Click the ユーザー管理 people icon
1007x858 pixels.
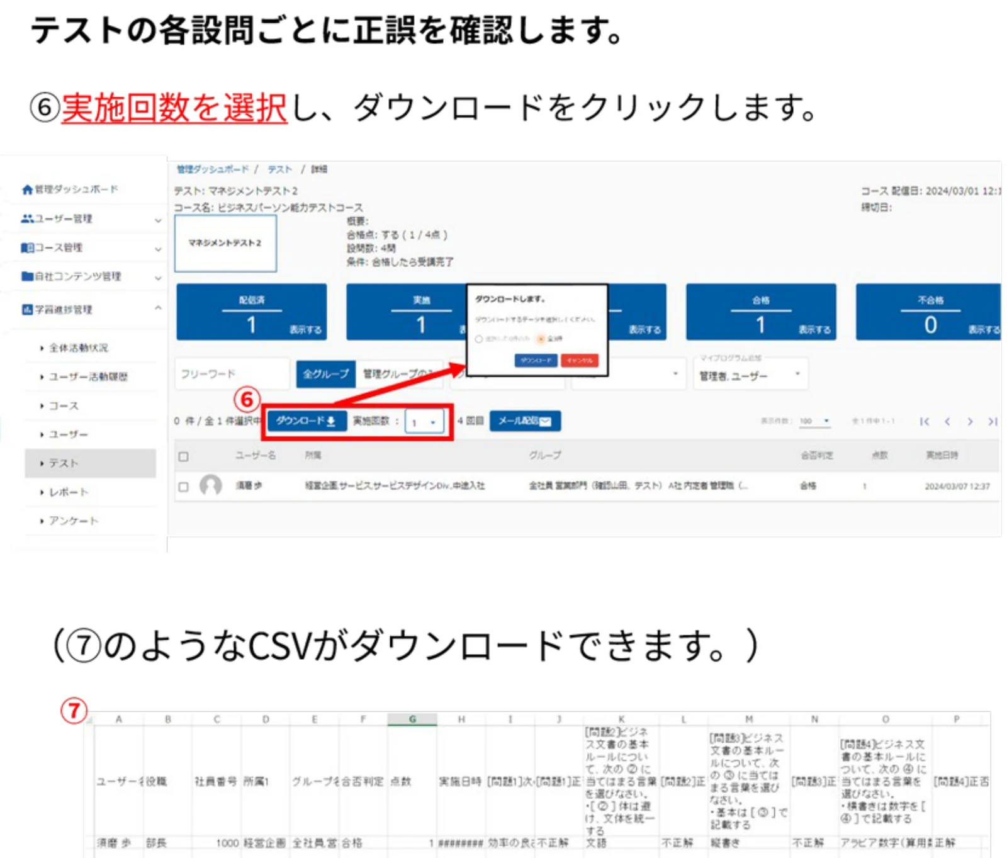coord(27,218)
